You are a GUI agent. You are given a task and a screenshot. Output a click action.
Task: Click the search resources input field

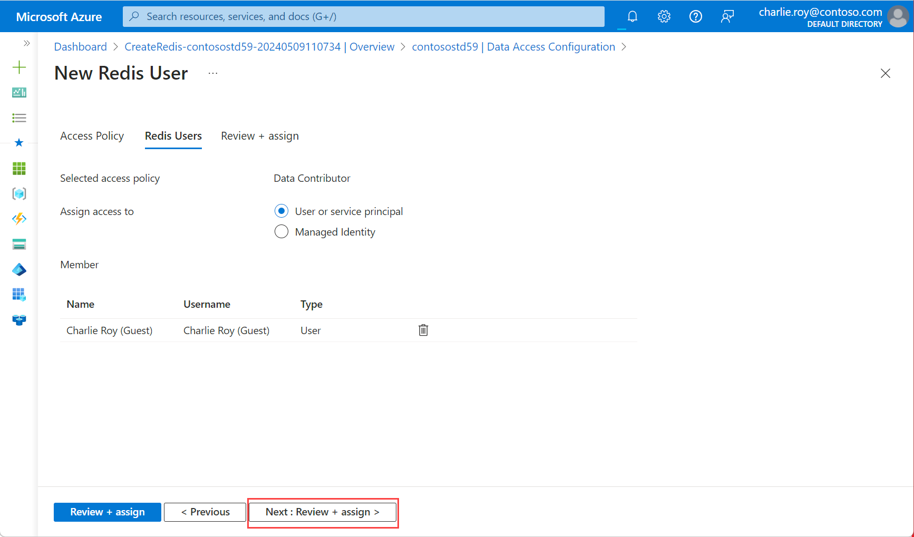coord(364,16)
